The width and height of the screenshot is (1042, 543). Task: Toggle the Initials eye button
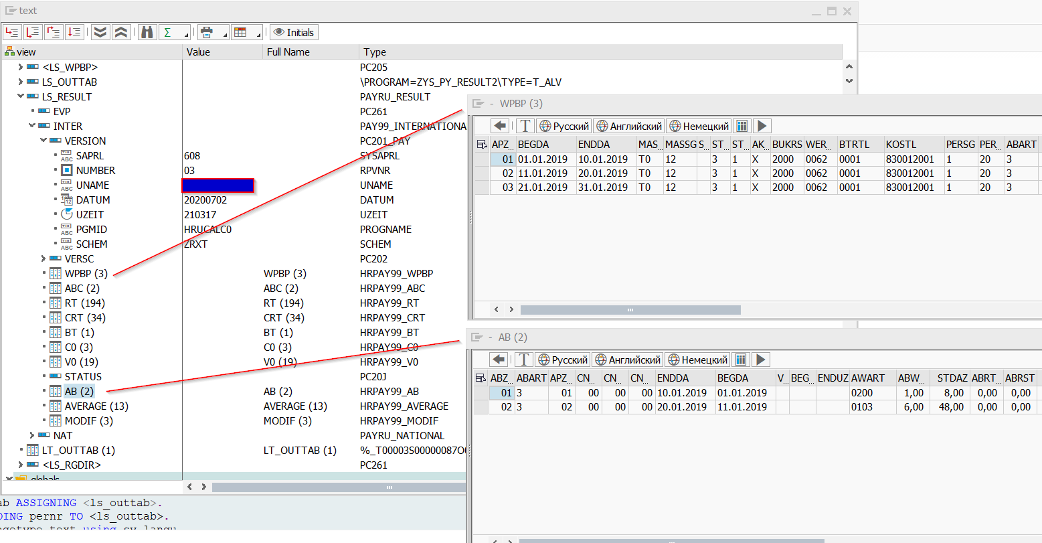click(294, 32)
